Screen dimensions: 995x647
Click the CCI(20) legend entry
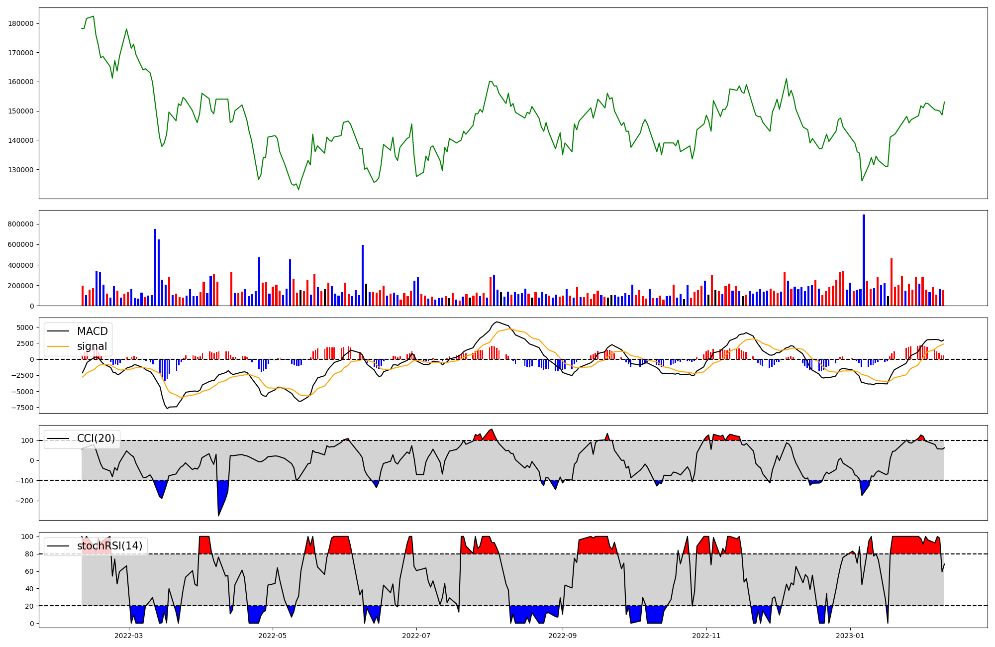point(96,438)
